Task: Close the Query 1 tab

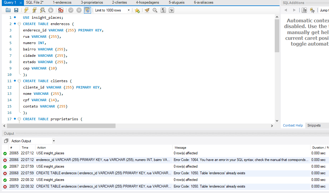Action: coord(21,3)
